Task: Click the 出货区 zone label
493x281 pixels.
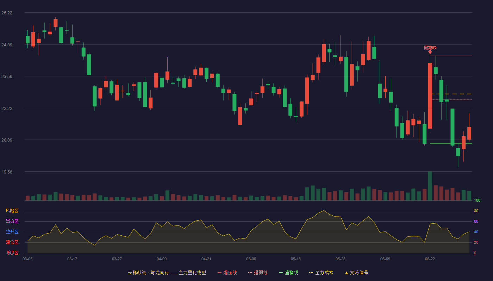Action: pyautogui.click(x=12, y=221)
